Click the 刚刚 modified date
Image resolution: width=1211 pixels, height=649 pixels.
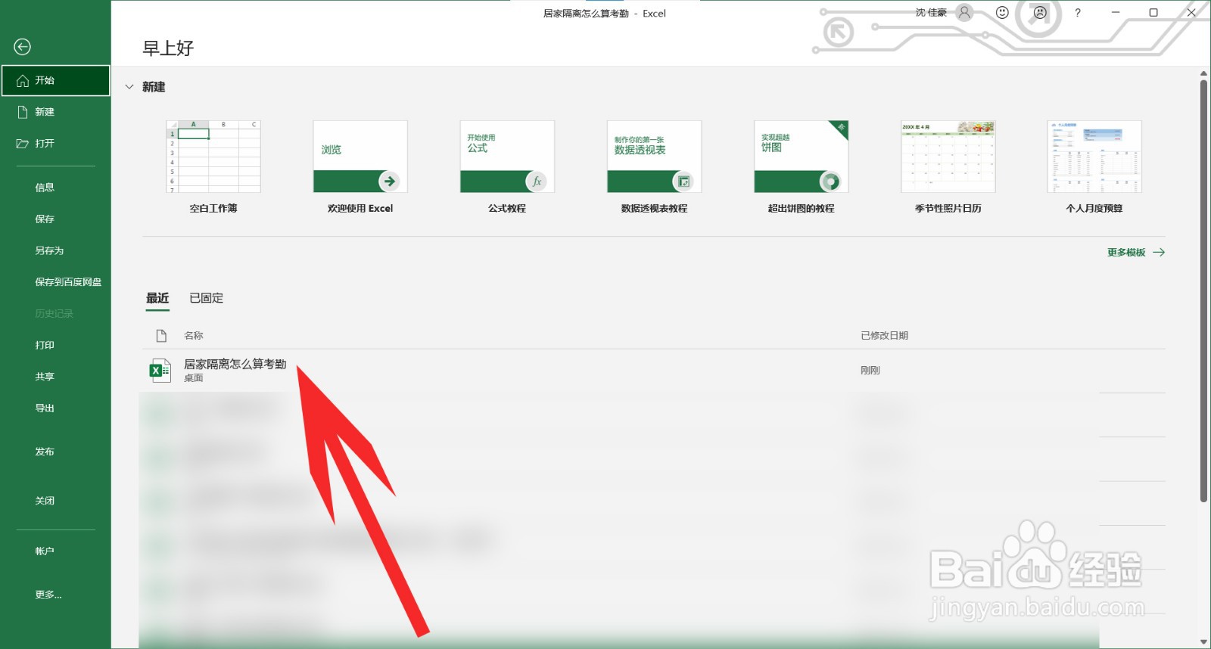click(870, 371)
